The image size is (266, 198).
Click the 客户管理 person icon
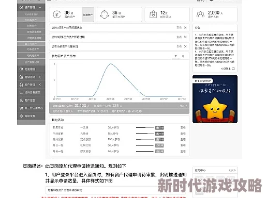[21, 85]
